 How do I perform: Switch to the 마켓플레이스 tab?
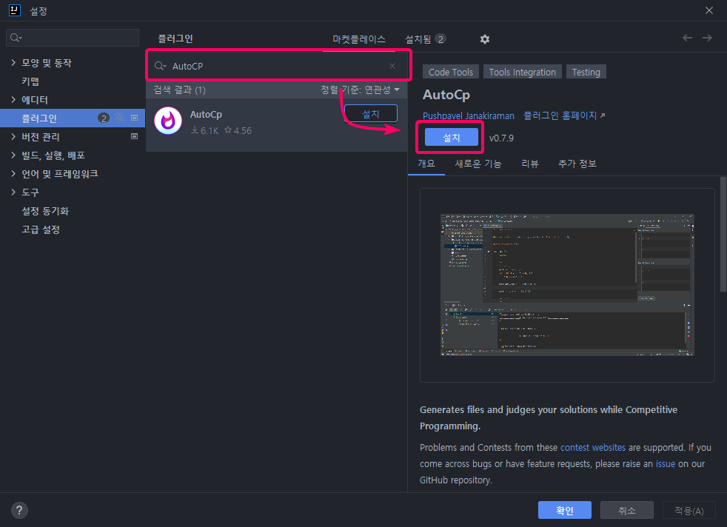(359, 39)
